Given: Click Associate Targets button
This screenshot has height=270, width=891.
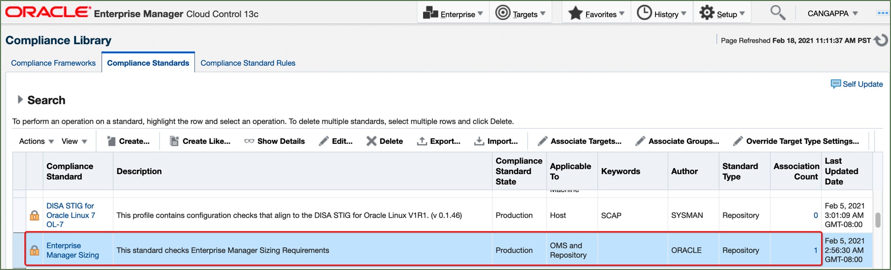Looking at the screenshot, I should tap(580, 141).
